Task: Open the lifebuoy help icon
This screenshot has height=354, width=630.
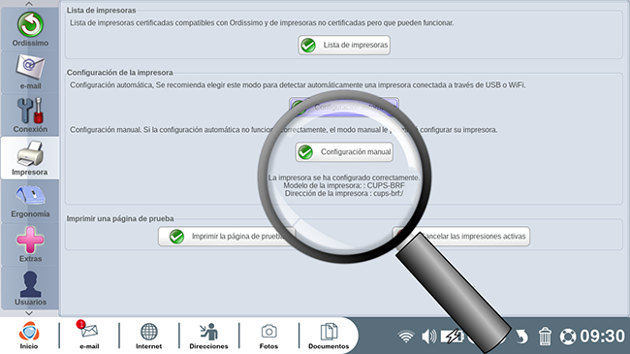Action: [568, 337]
